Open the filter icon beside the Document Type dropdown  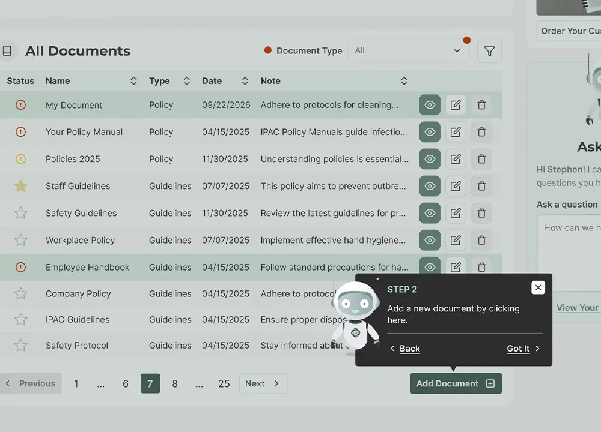tap(489, 50)
